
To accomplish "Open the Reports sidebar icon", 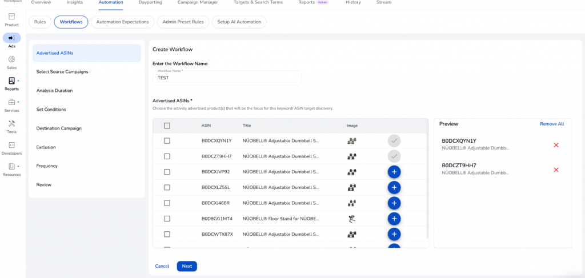I will point(12,81).
